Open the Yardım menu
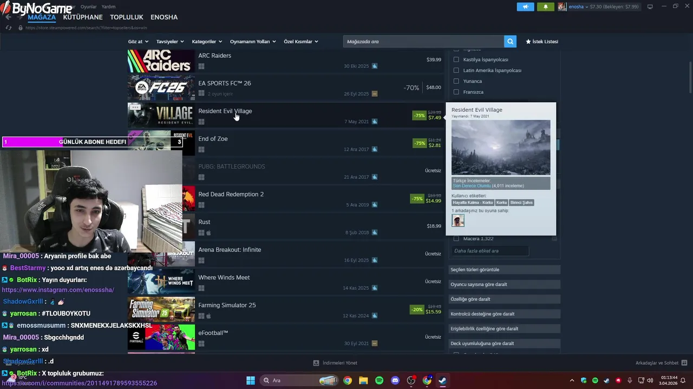 (x=109, y=6)
